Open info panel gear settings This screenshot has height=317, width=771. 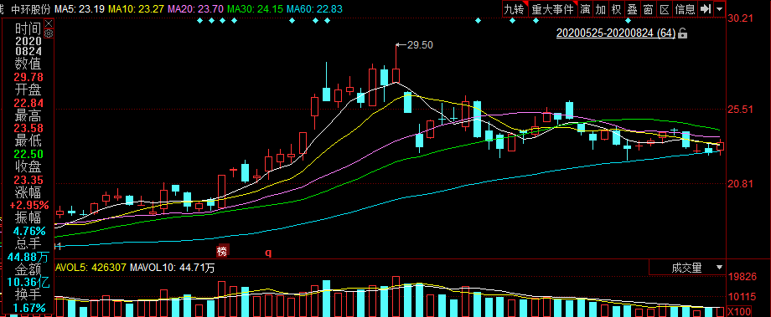(x=49, y=33)
